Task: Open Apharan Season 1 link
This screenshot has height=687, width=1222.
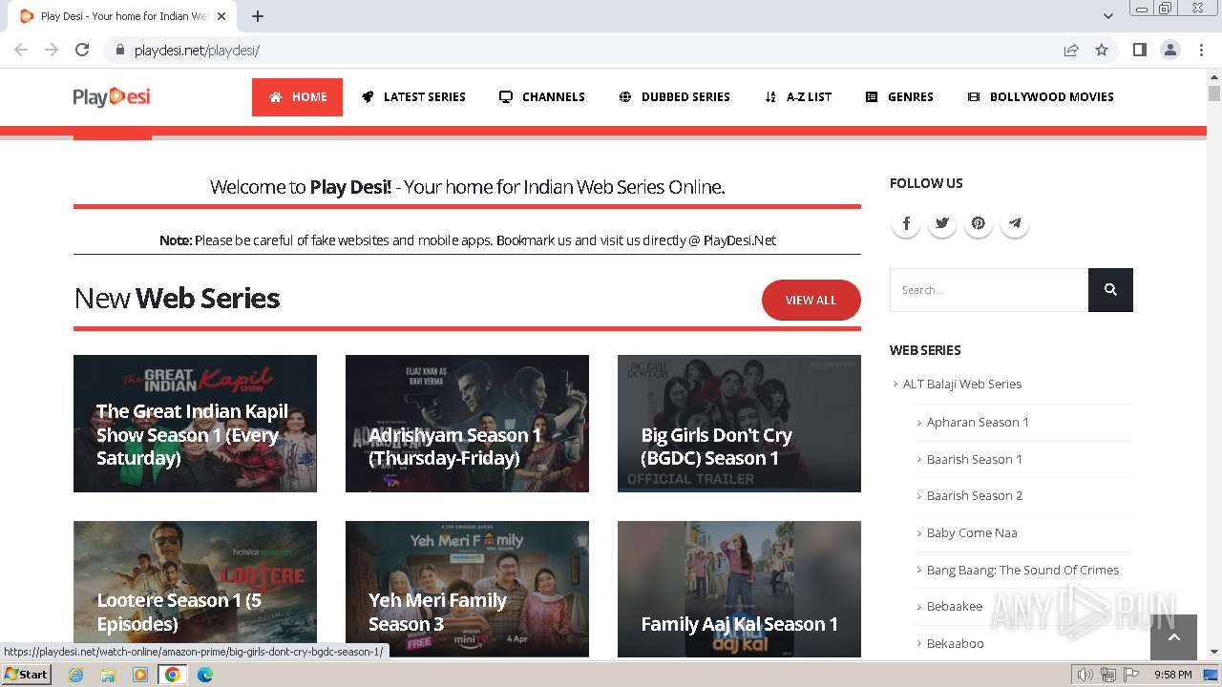Action: (x=978, y=422)
